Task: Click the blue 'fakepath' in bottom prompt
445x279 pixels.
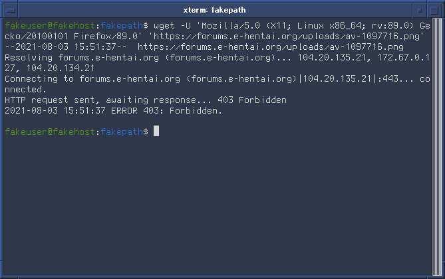Action: [122, 132]
